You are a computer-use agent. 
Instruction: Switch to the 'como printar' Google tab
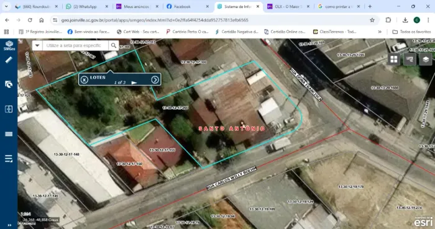pos(339,6)
